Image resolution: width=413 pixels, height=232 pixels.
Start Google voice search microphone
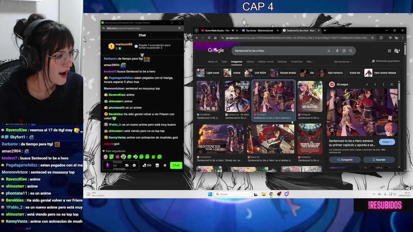(x=337, y=51)
